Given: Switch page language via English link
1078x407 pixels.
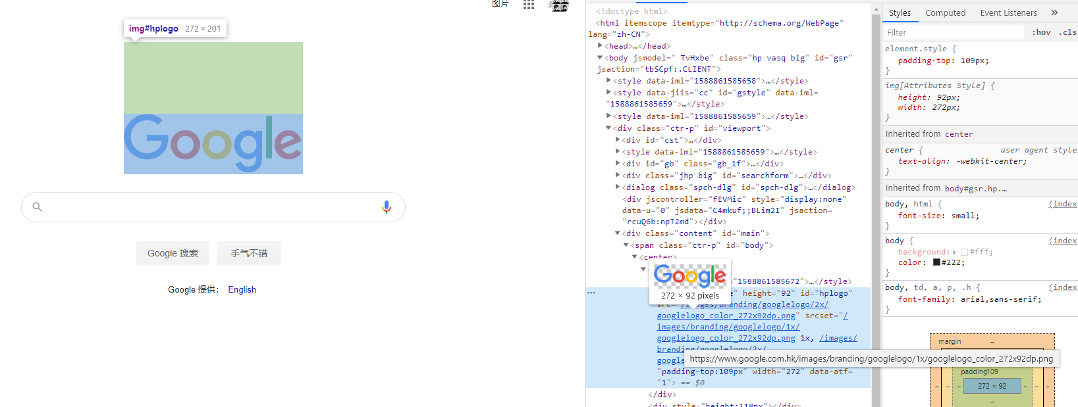Looking at the screenshot, I should pyautogui.click(x=242, y=289).
